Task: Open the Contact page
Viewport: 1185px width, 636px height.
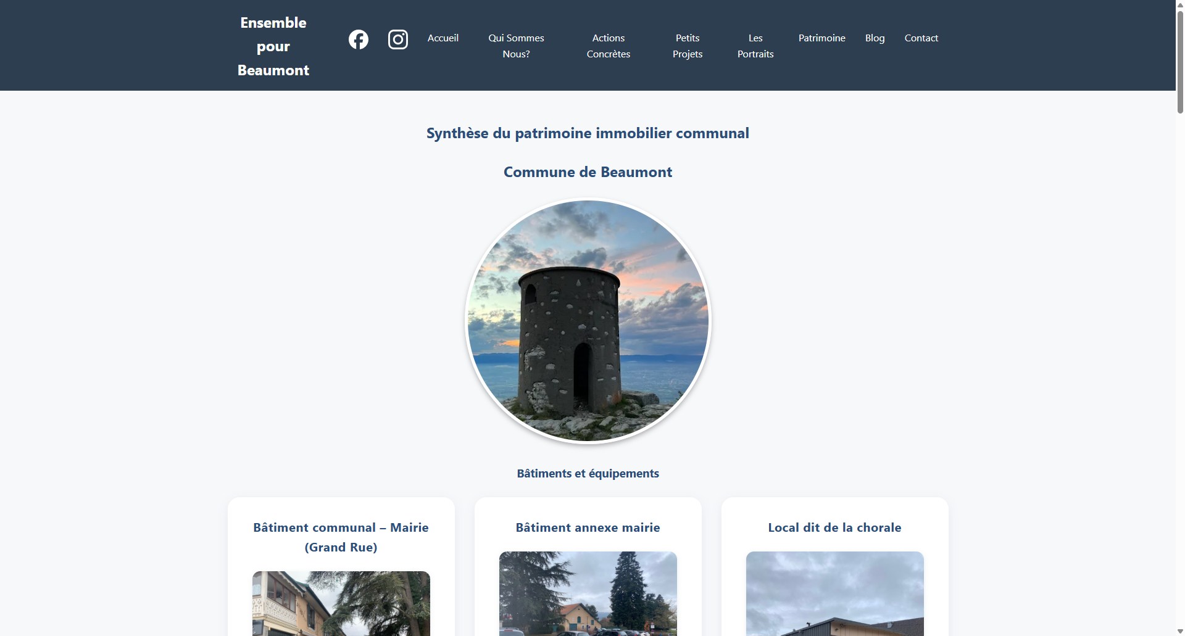Action: tap(921, 38)
